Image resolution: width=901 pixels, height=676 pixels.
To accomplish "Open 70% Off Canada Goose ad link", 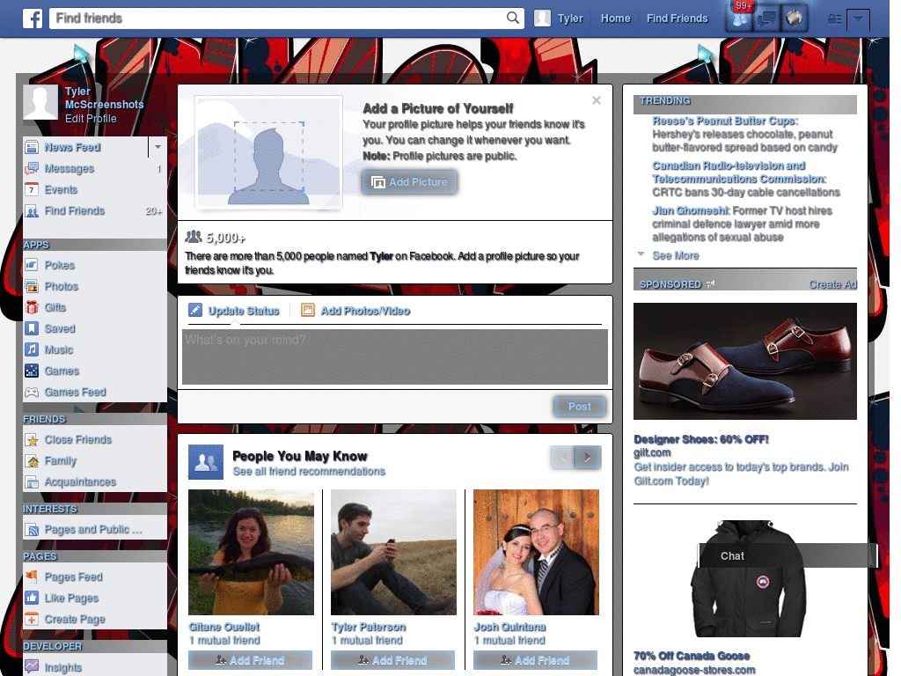I will point(692,656).
